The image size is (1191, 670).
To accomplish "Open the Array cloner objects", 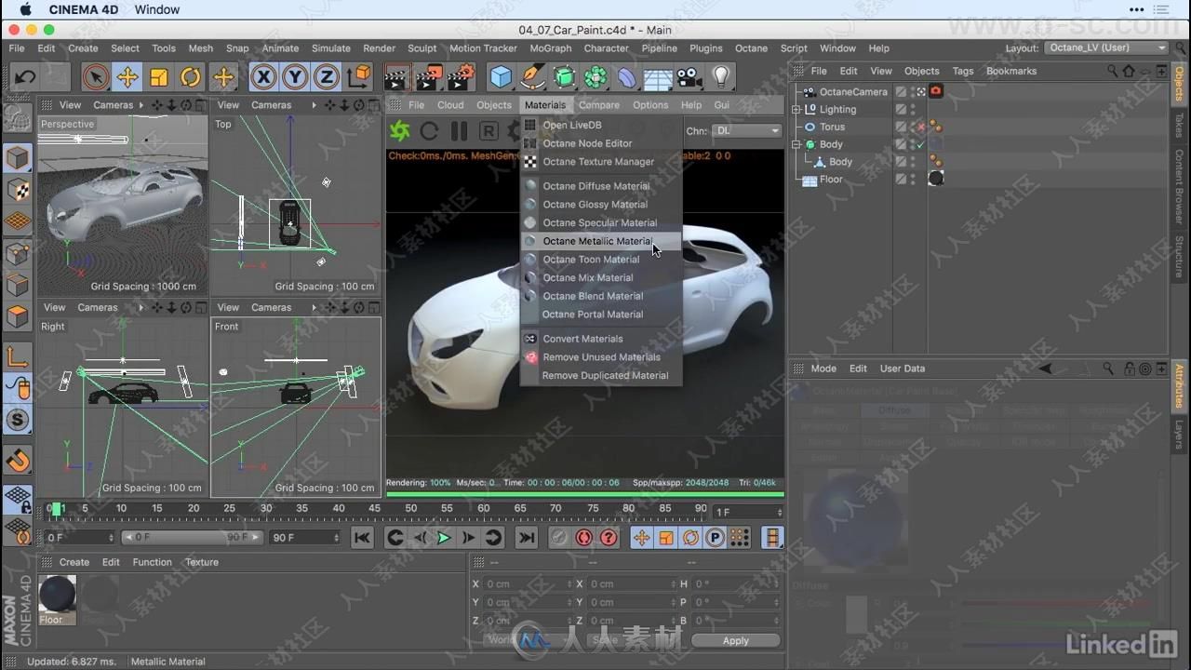I will 596,77.
